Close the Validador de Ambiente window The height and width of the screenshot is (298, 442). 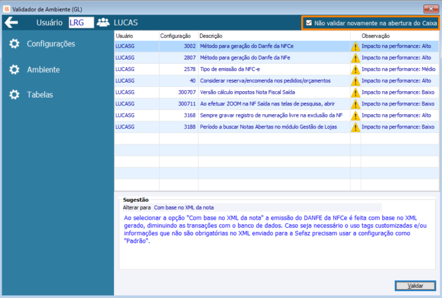click(x=431, y=9)
